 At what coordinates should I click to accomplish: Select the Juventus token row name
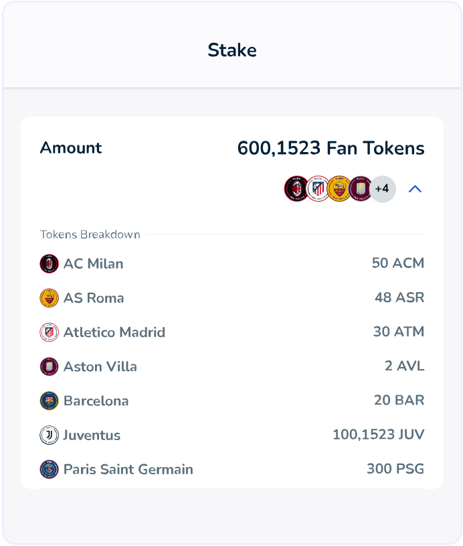coord(92,435)
